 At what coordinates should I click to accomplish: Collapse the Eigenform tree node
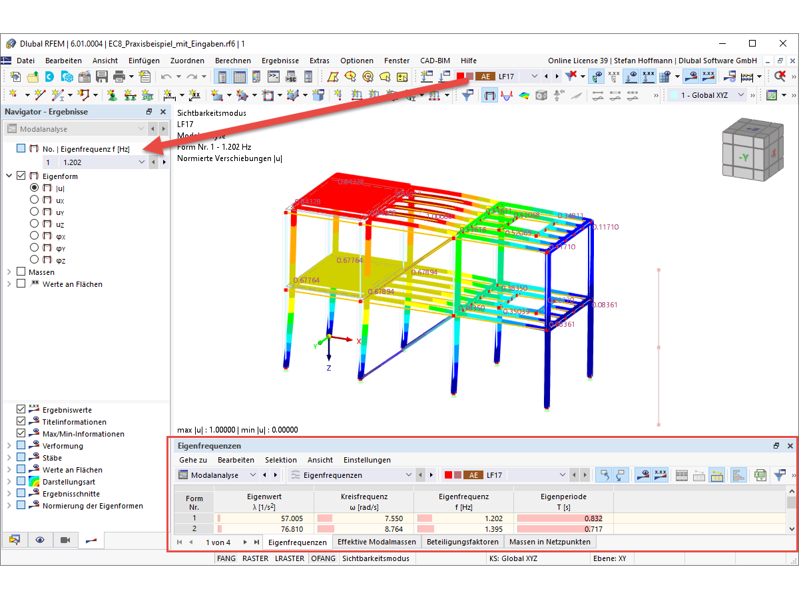9,176
